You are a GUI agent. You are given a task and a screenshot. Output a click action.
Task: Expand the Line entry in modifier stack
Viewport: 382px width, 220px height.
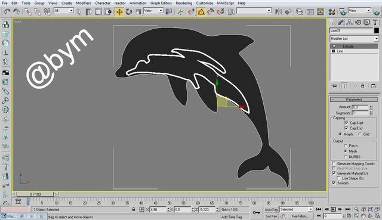334,51
